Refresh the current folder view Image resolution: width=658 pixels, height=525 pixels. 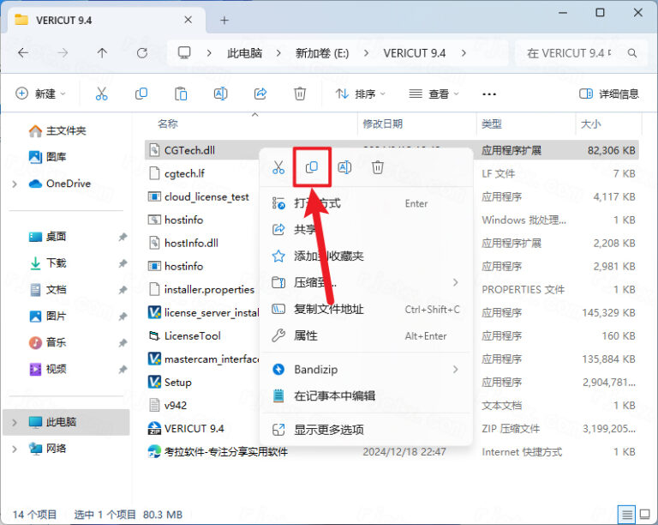[142, 53]
